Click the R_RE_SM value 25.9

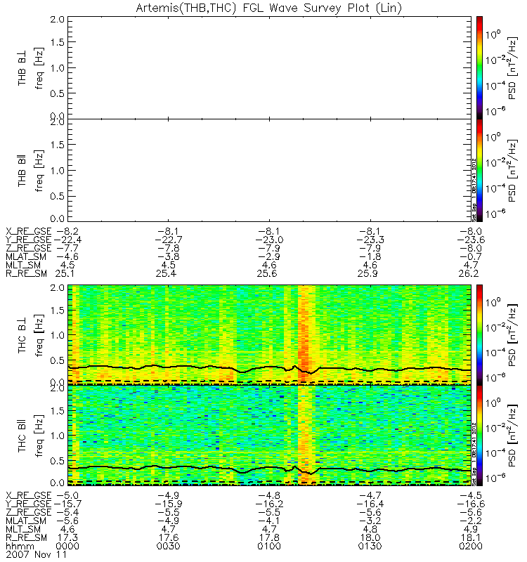(367, 273)
